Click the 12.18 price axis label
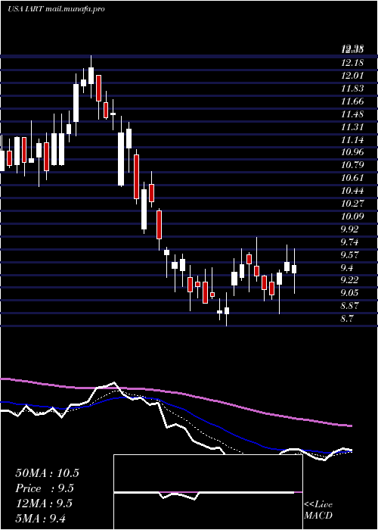 (352, 63)
